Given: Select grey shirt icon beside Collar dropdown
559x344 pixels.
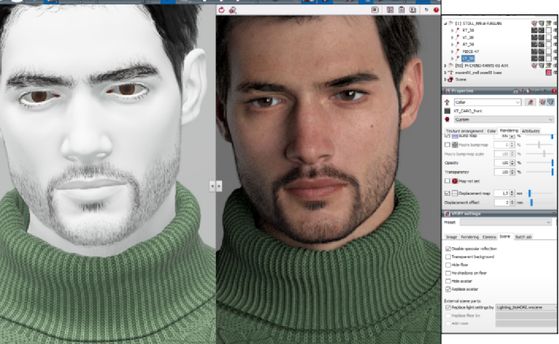Looking at the screenshot, I should point(550,102).
